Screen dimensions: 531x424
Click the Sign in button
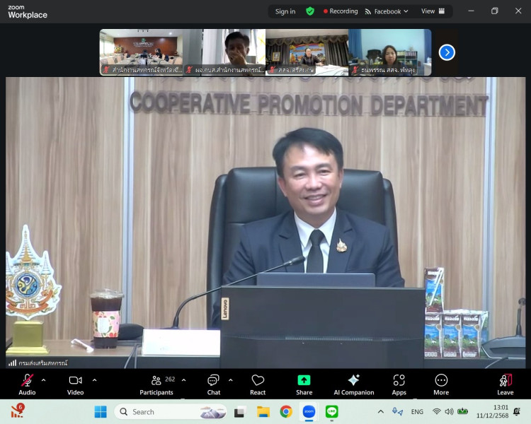[x=285, y=11]
